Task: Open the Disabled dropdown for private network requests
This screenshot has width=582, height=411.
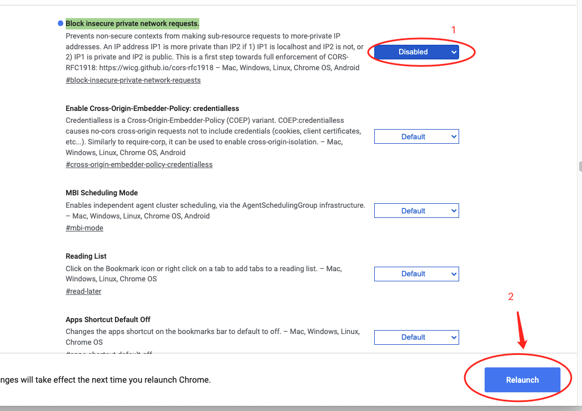Action: (x=416, y=52)
